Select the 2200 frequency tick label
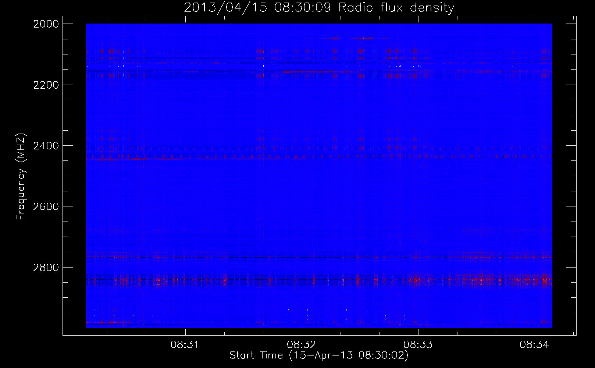The image size is (595, 368). pyautogui.click(x=46, y=85)
